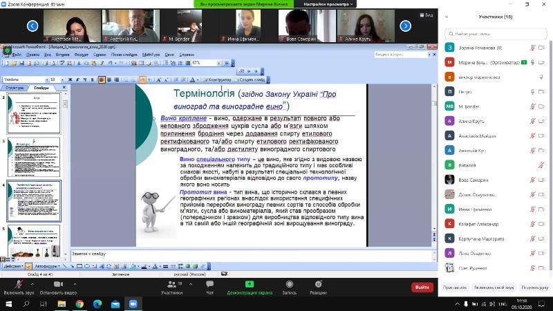
Task: Open the Вставка menu
Action: click(62, 55)
